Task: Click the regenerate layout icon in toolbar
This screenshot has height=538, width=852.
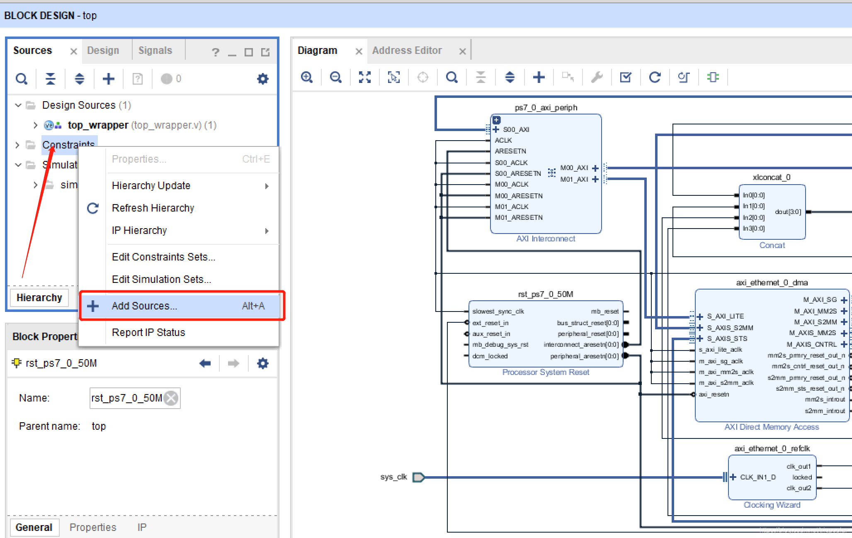Action: tap(655, 77)
